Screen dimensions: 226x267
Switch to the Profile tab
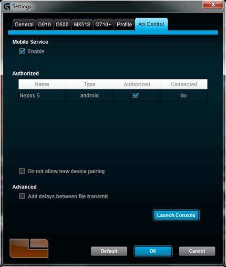pyautogui.click(x=124, y=24)
